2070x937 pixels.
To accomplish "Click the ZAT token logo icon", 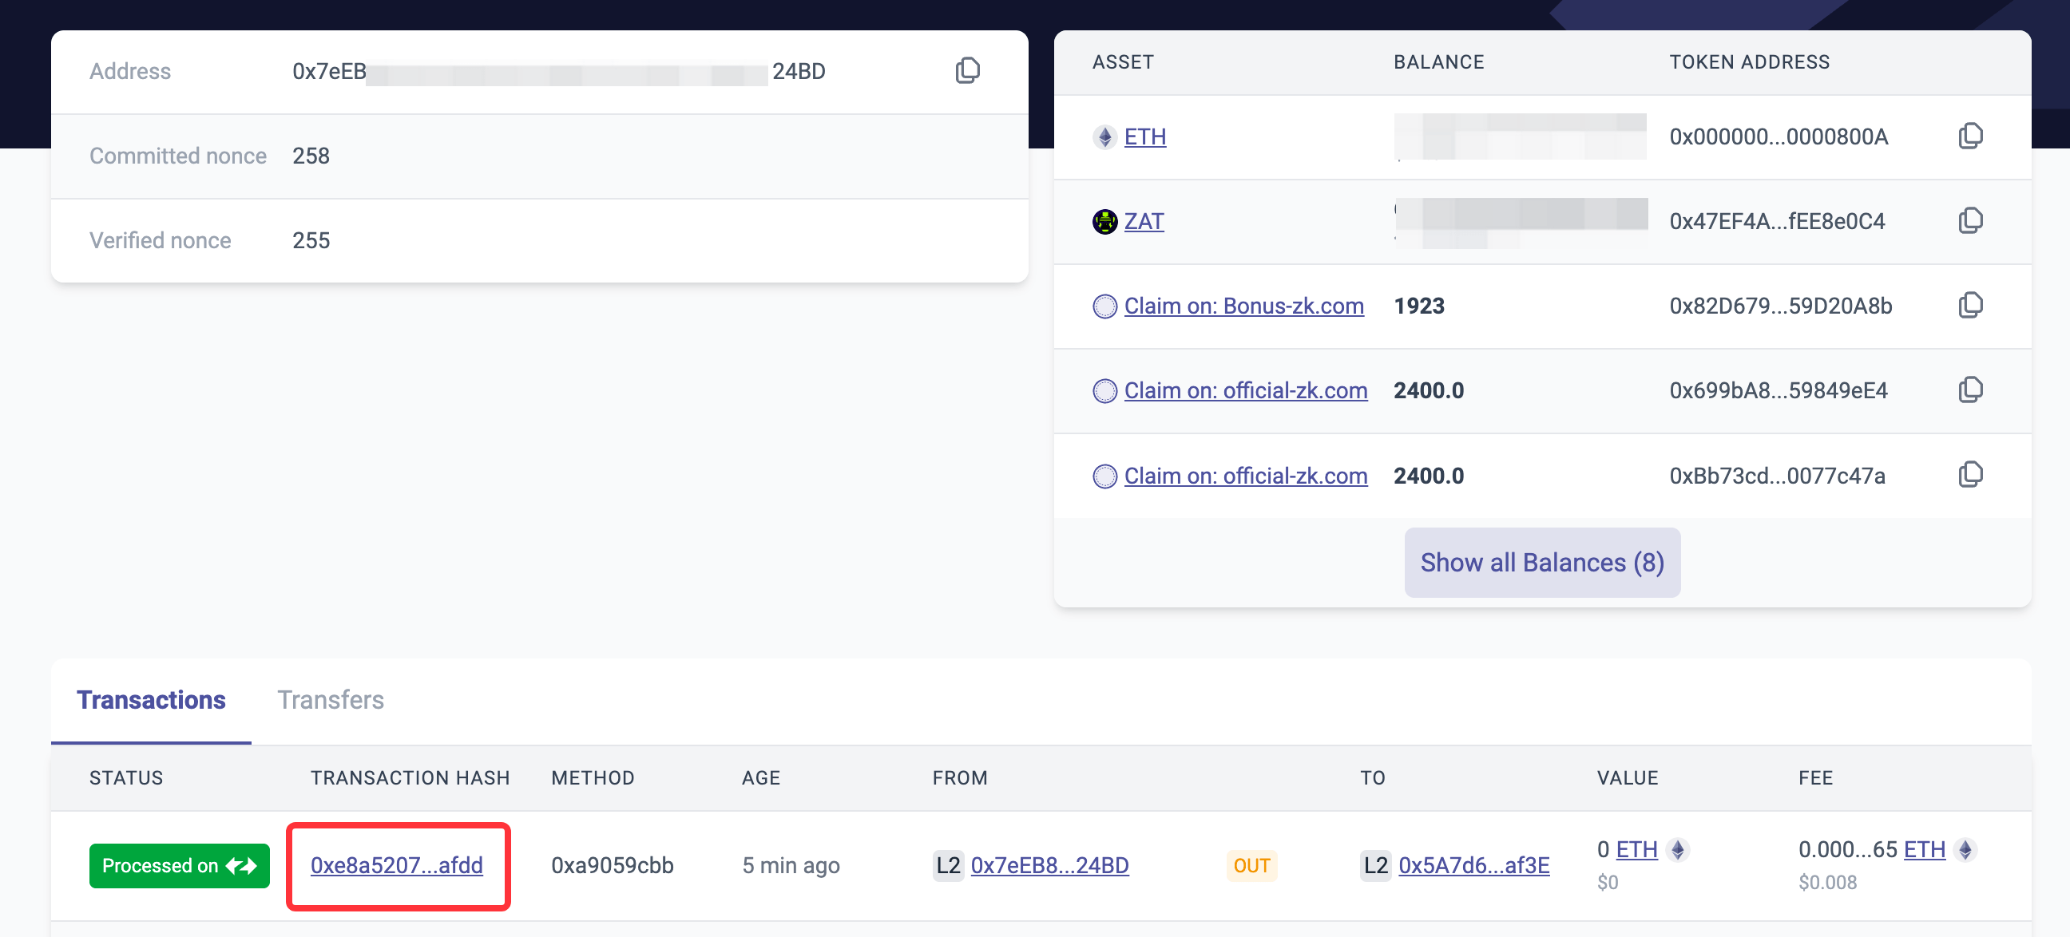I will tap(1105, 221).
